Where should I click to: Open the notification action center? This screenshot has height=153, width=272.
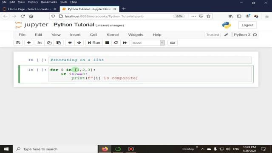(x=263, y=149)
